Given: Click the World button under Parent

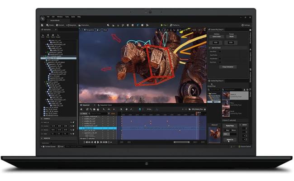Looking at the screenshot, I should coord(232,37).
